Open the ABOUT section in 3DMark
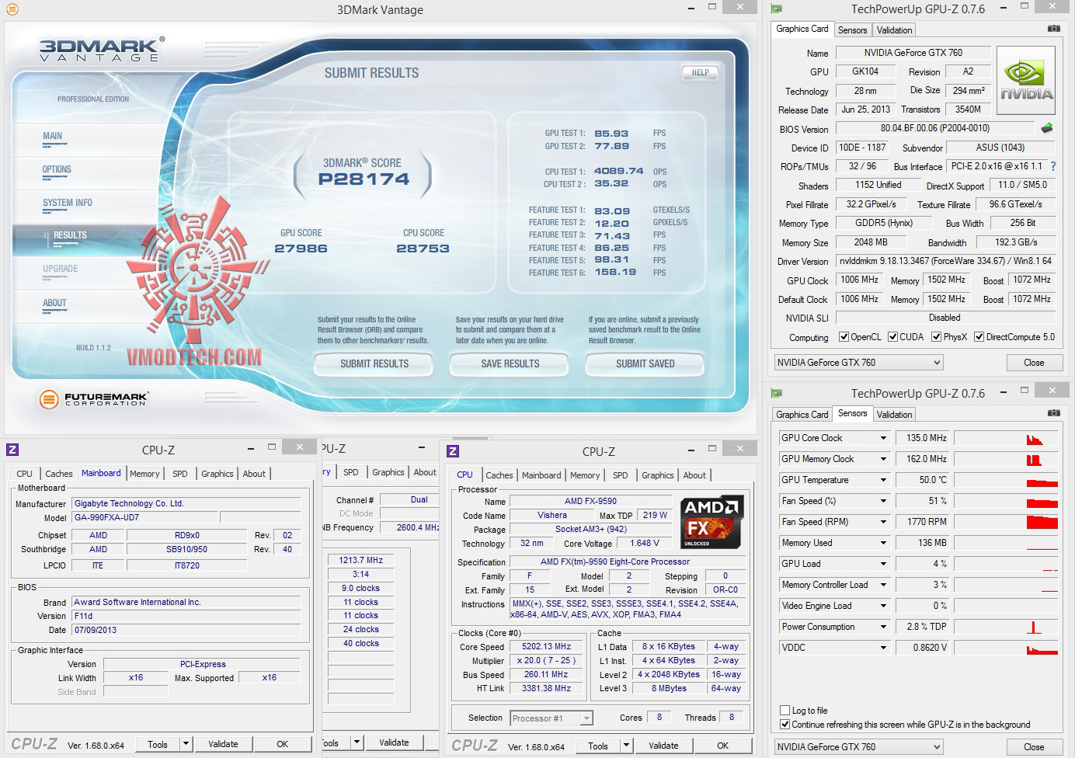Screen dimensions: 1075x758 click(x=54, y=303)
